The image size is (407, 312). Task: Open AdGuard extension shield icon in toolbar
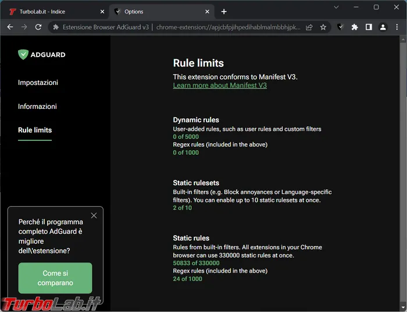point(340,27)
